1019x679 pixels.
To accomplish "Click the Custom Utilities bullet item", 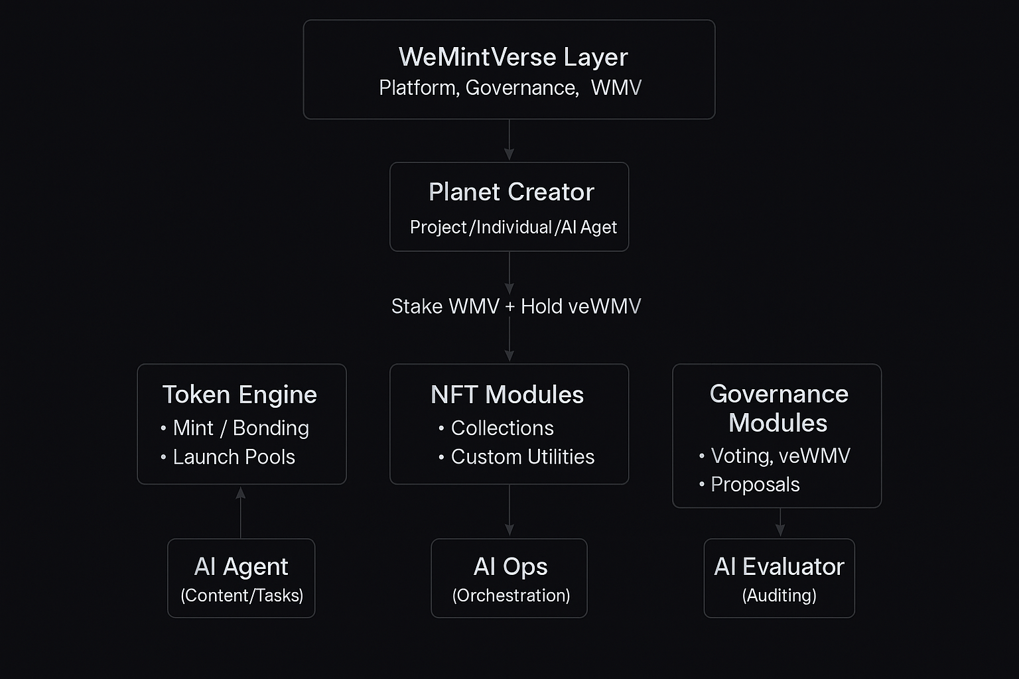I will click(522, 457).
